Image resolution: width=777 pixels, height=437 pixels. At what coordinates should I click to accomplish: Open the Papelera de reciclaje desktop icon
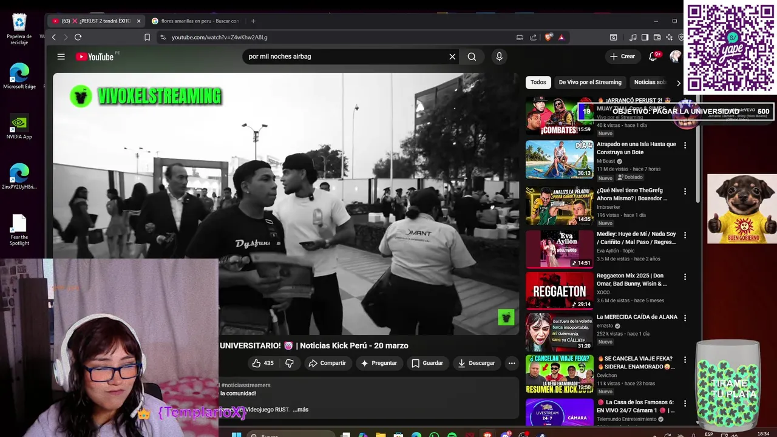point(19,29)
